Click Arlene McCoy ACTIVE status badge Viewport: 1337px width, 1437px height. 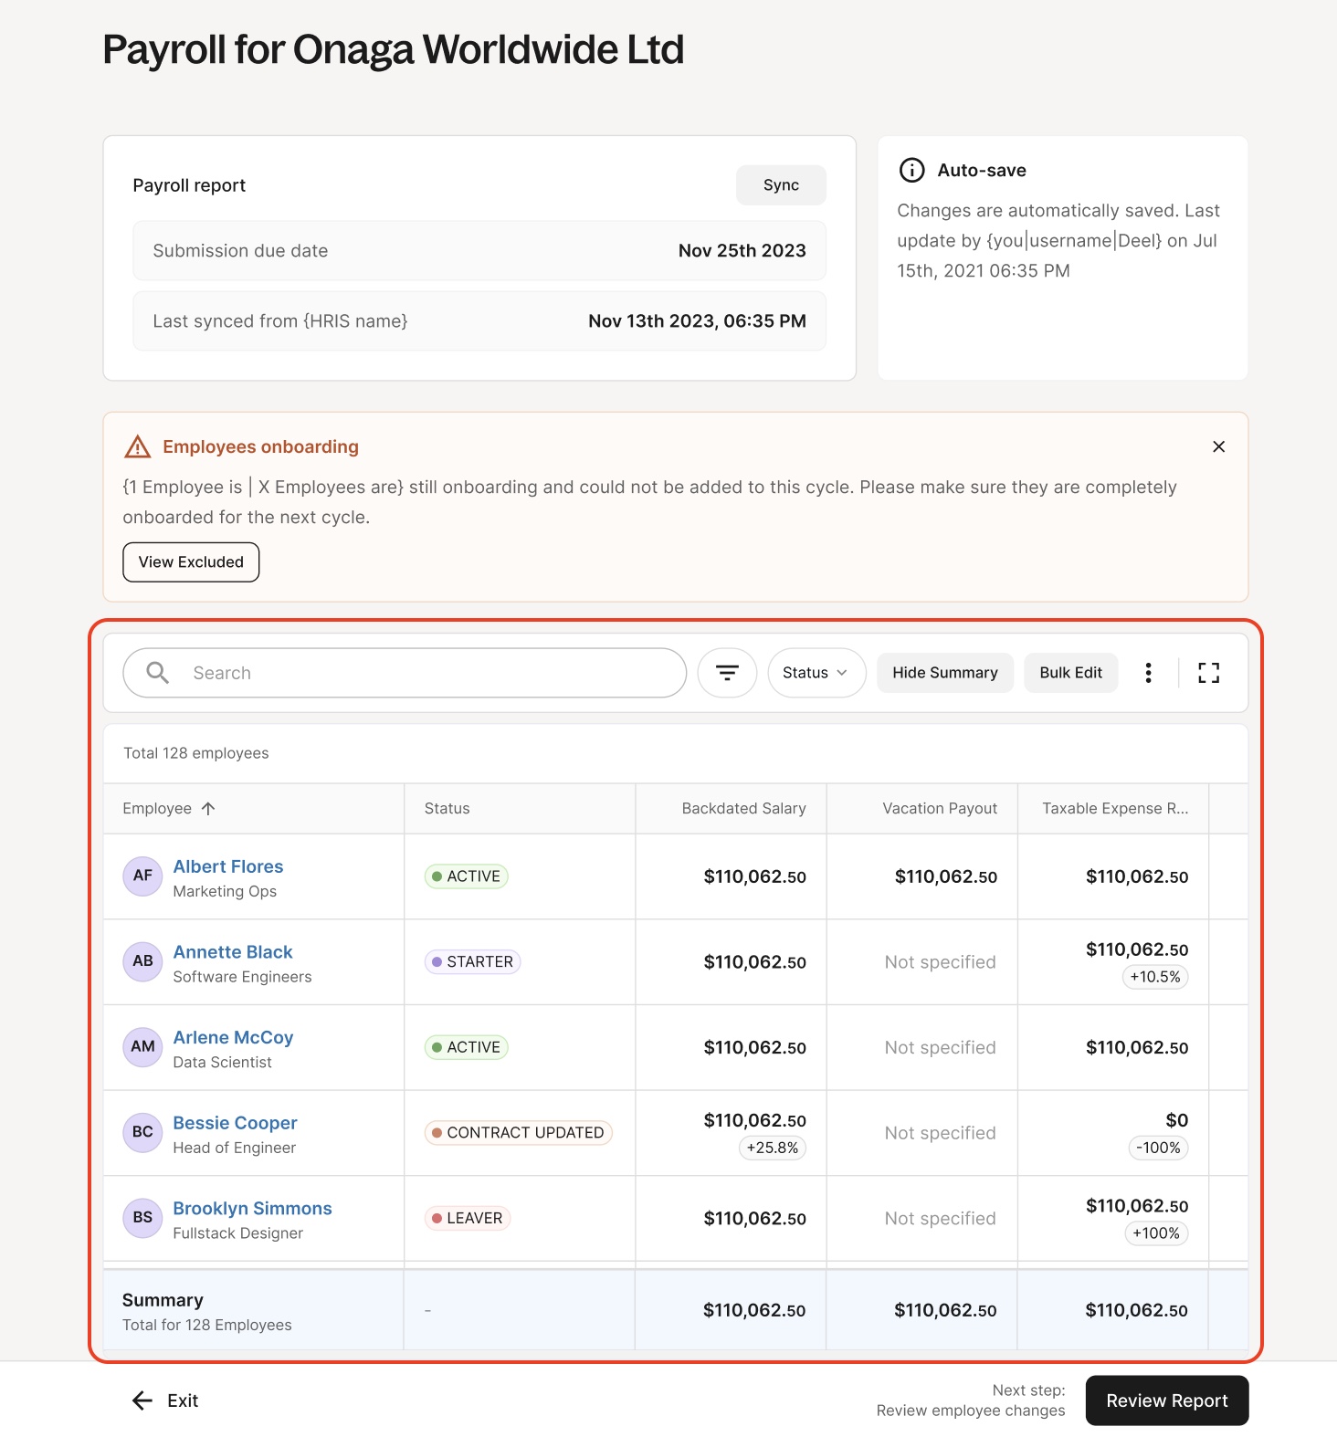point(466,1047)
